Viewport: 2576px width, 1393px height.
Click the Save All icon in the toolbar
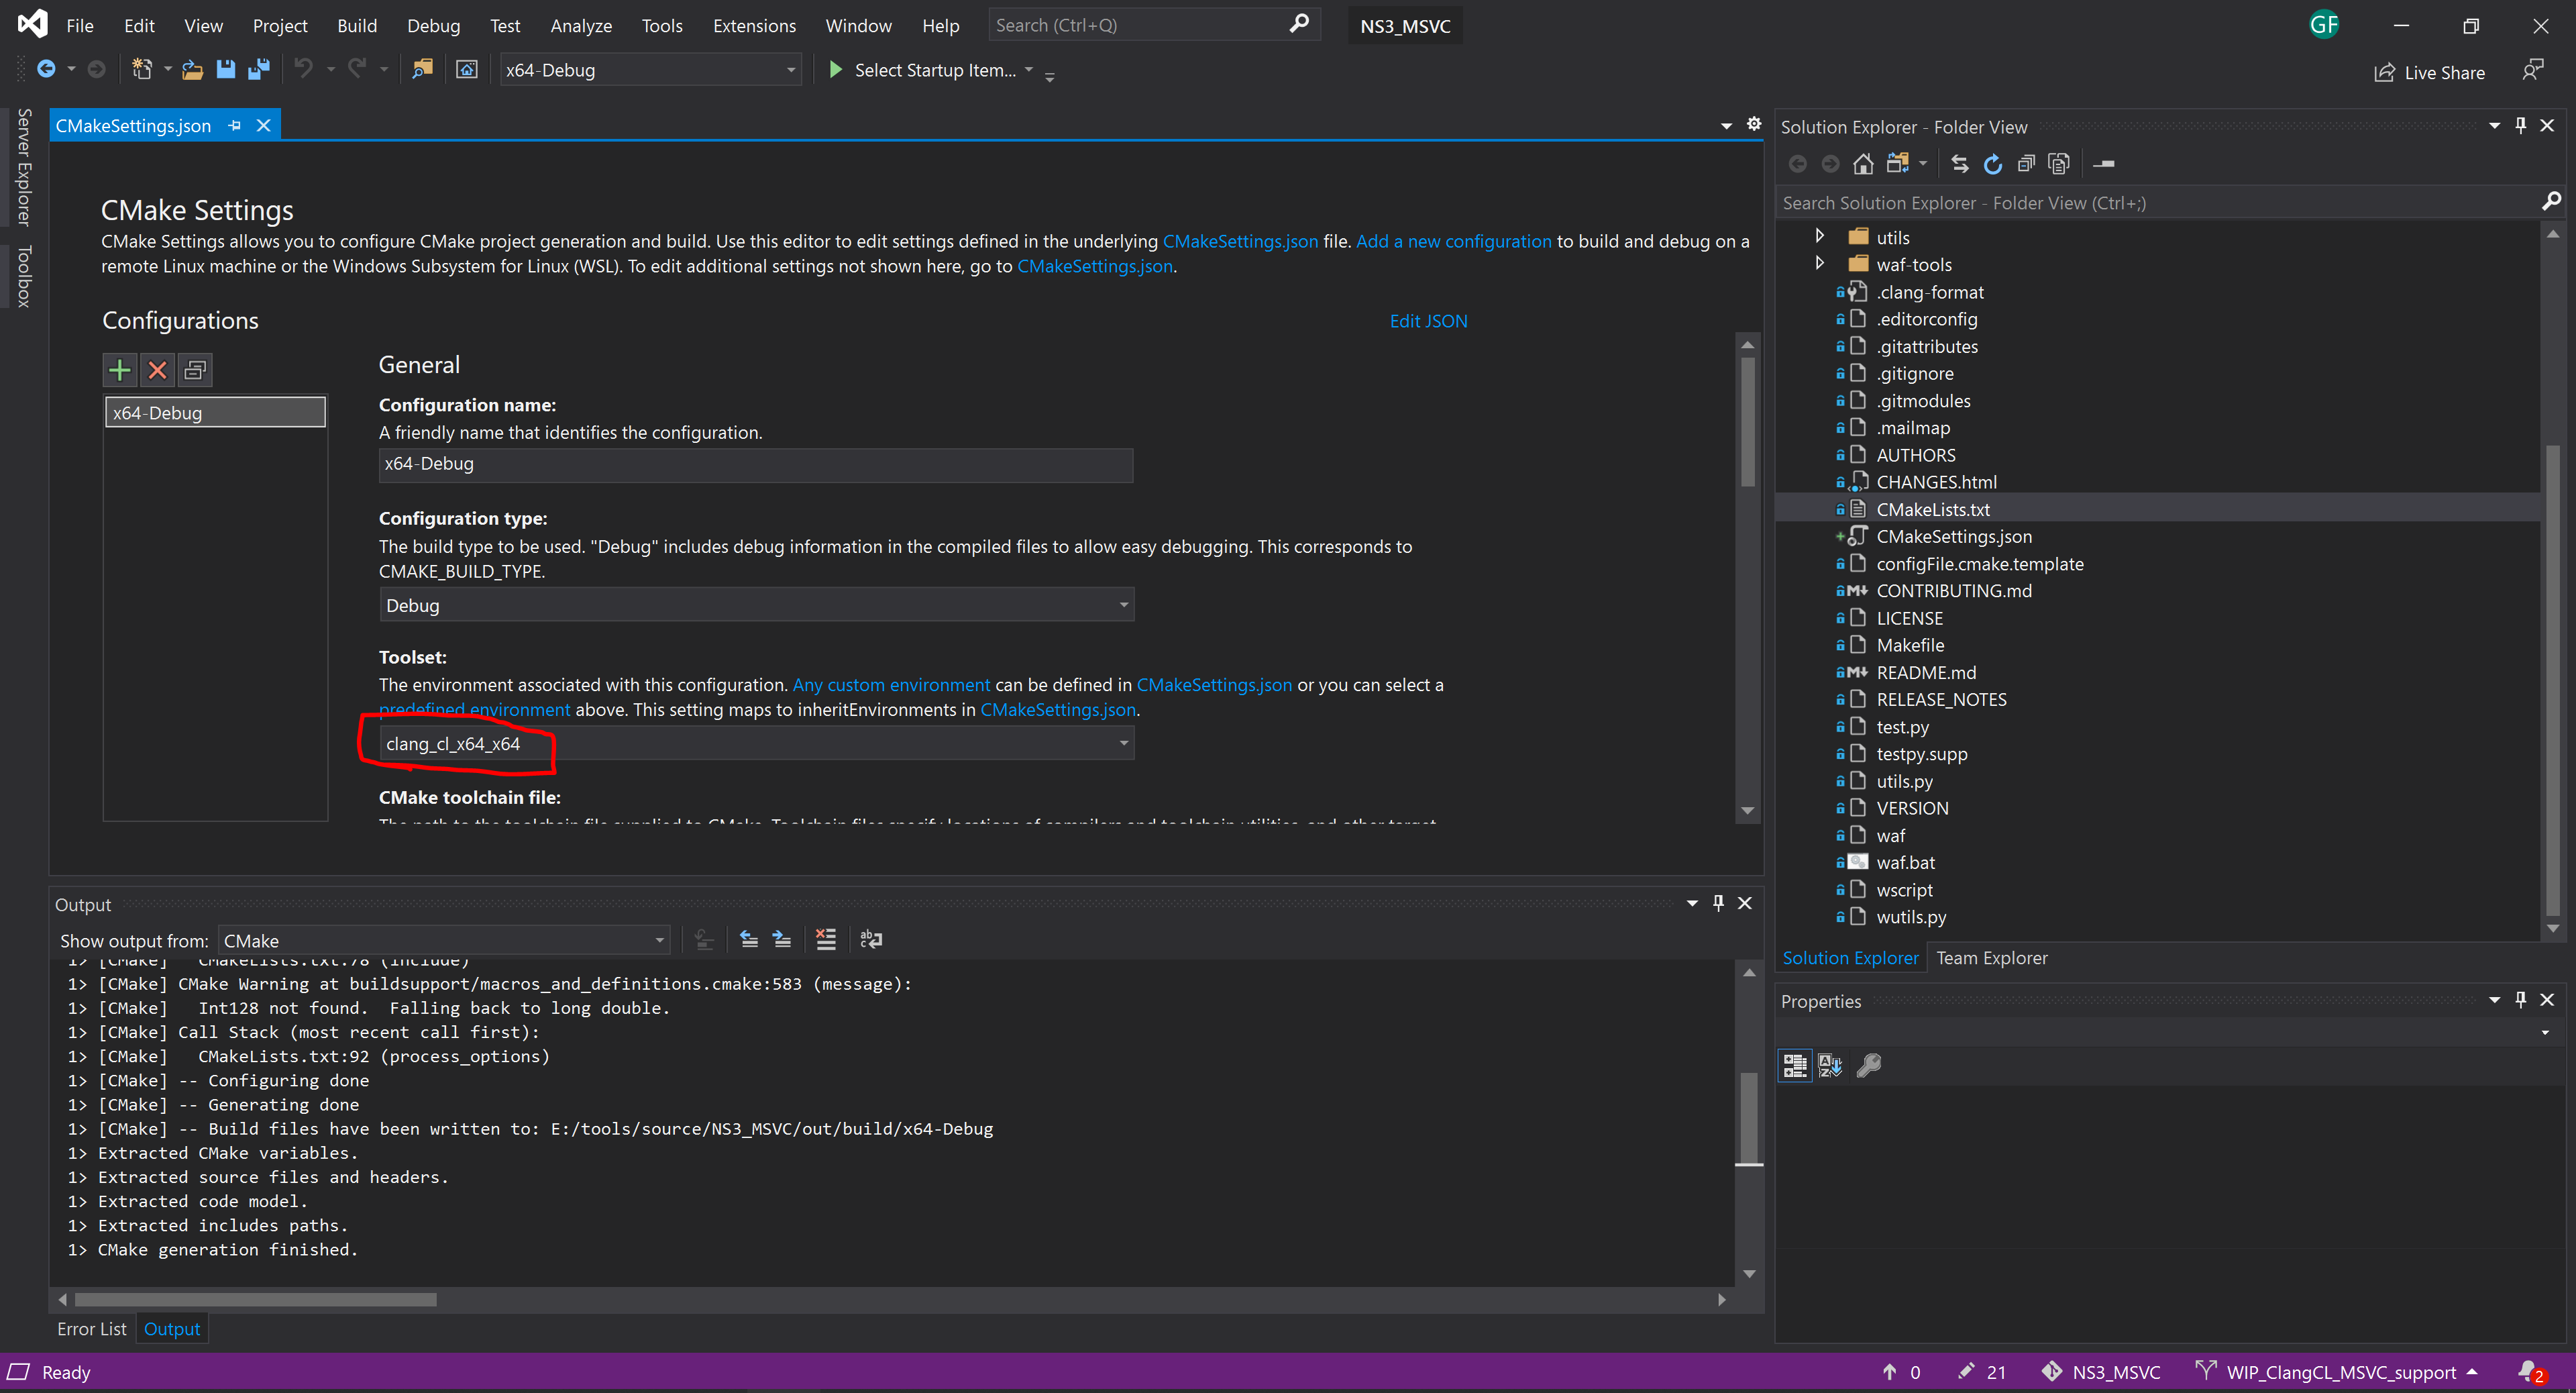[259, 69]
